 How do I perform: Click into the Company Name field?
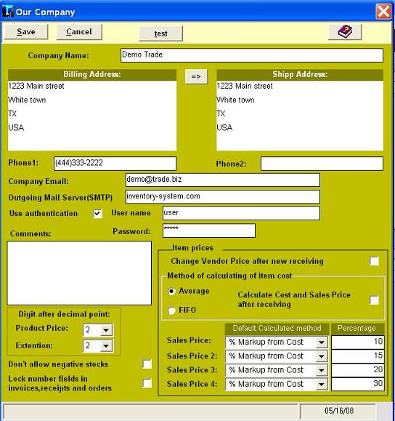(x=252, y=55)
